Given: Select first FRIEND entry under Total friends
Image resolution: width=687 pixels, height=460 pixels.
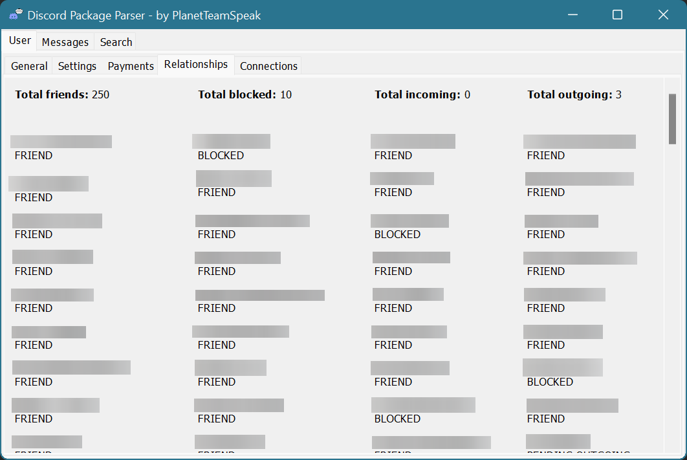Looking at the screenshot, I should (34, 155).
